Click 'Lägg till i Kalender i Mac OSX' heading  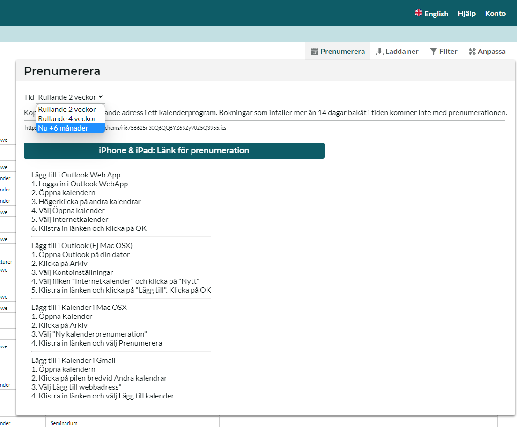(79, 307)
